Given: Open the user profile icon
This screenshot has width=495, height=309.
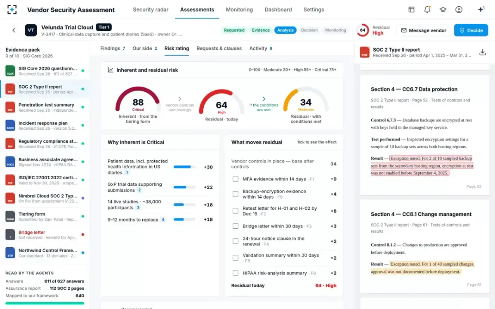Looking at the screenshot, I should pyautogui.click(x=459, y=9).
